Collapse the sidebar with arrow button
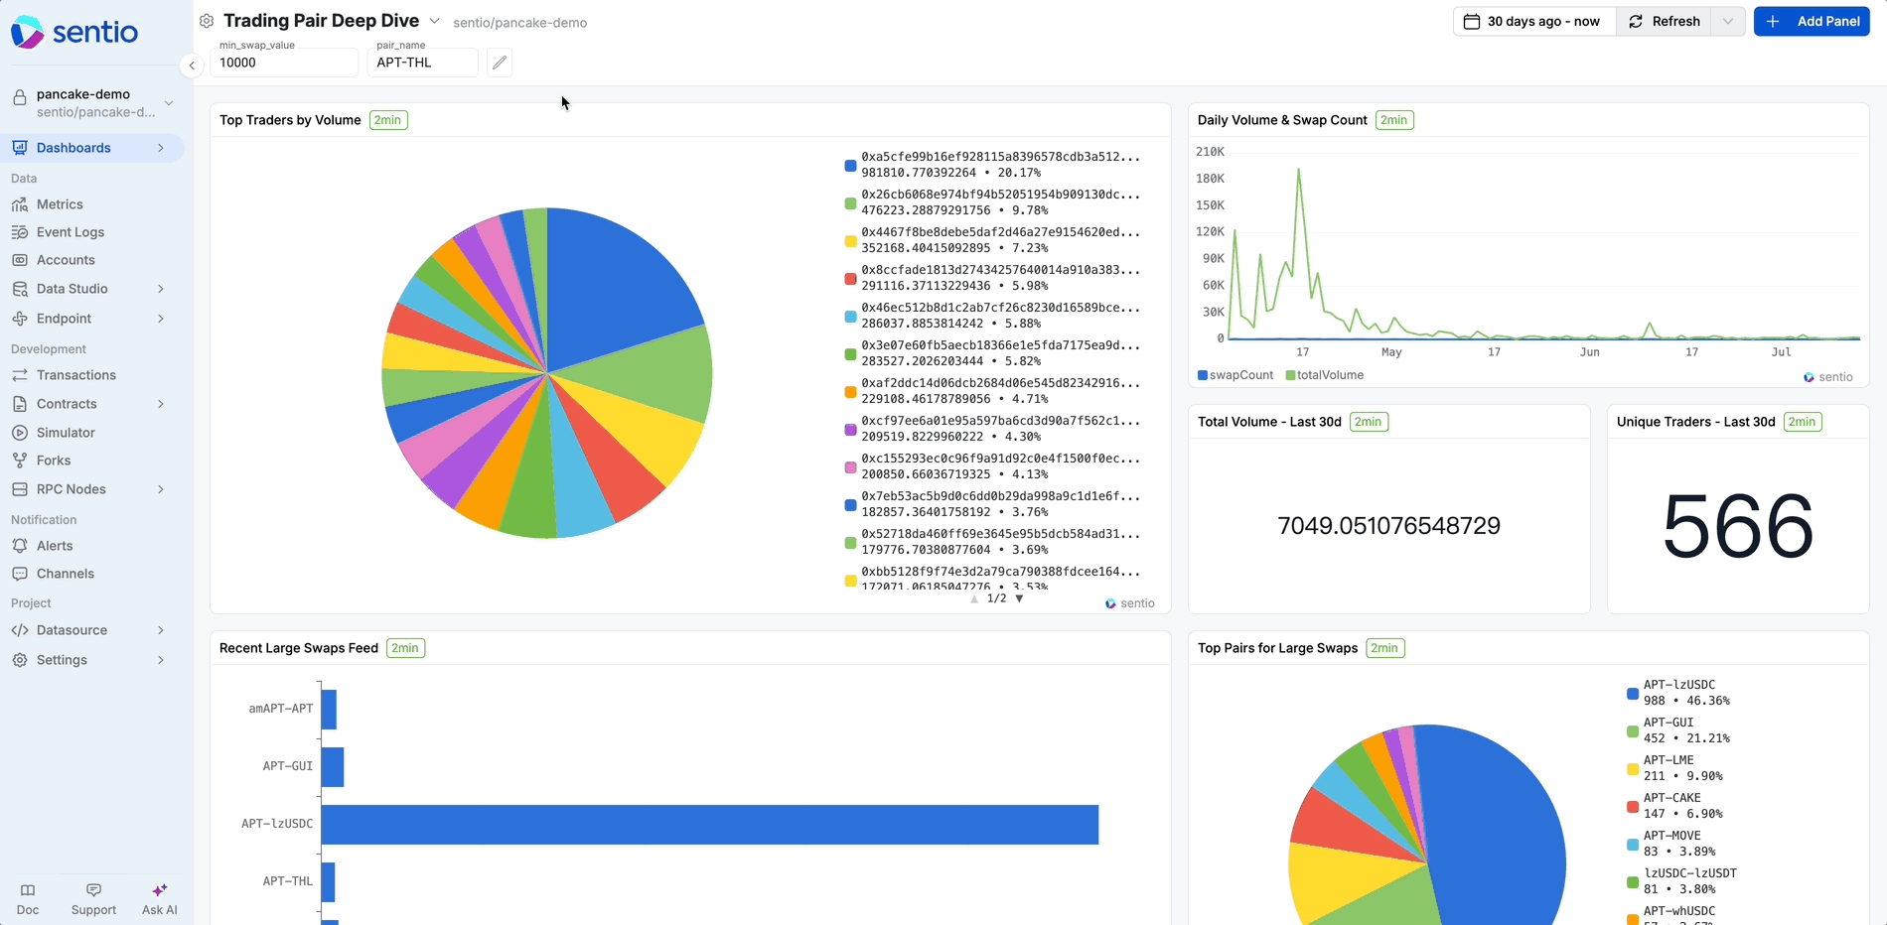 pyautogui.click(x=192, y=66)
